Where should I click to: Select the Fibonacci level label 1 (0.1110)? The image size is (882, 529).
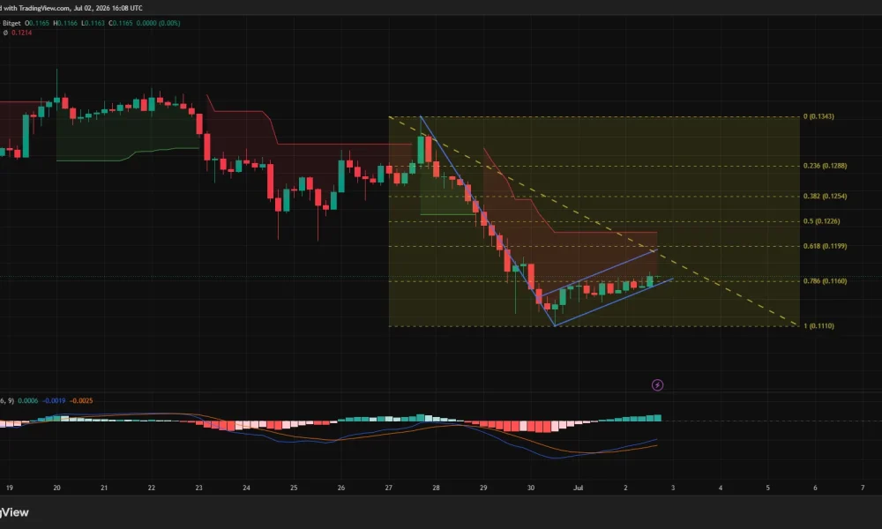818,326
